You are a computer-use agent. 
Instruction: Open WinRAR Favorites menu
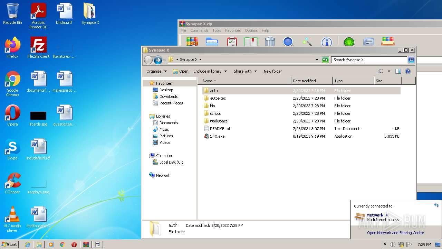click(233, 30)
